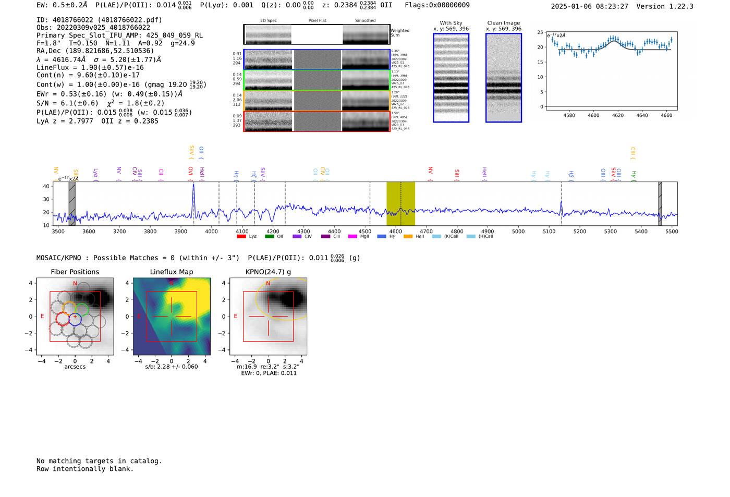Click the P(Lyα): 0.001 header value
The image size is (730, 497).
pyautogui.click(x=227, y=5)
